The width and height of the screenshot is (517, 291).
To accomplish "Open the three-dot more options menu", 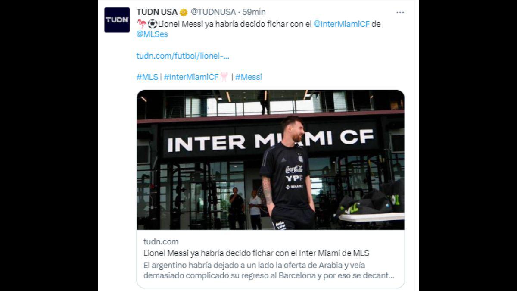I will tap(400, 13).
